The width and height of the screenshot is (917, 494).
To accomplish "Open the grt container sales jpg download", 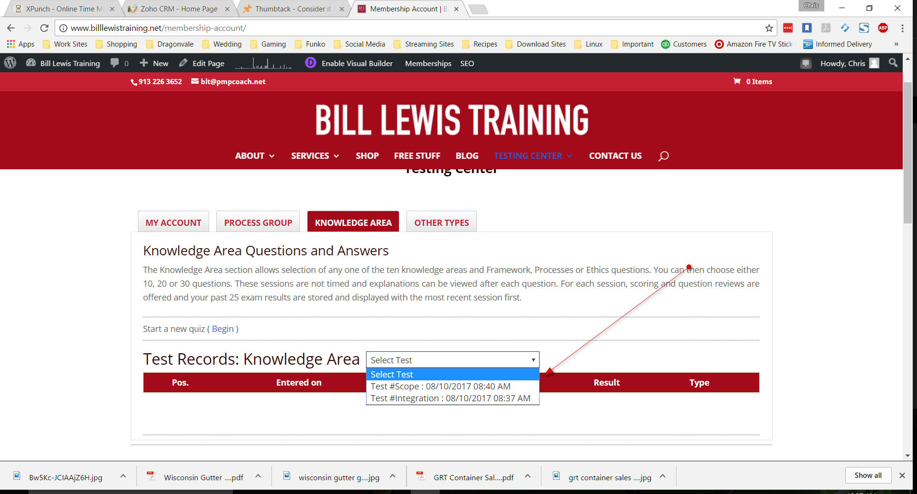I will click(x=603, y=477).
